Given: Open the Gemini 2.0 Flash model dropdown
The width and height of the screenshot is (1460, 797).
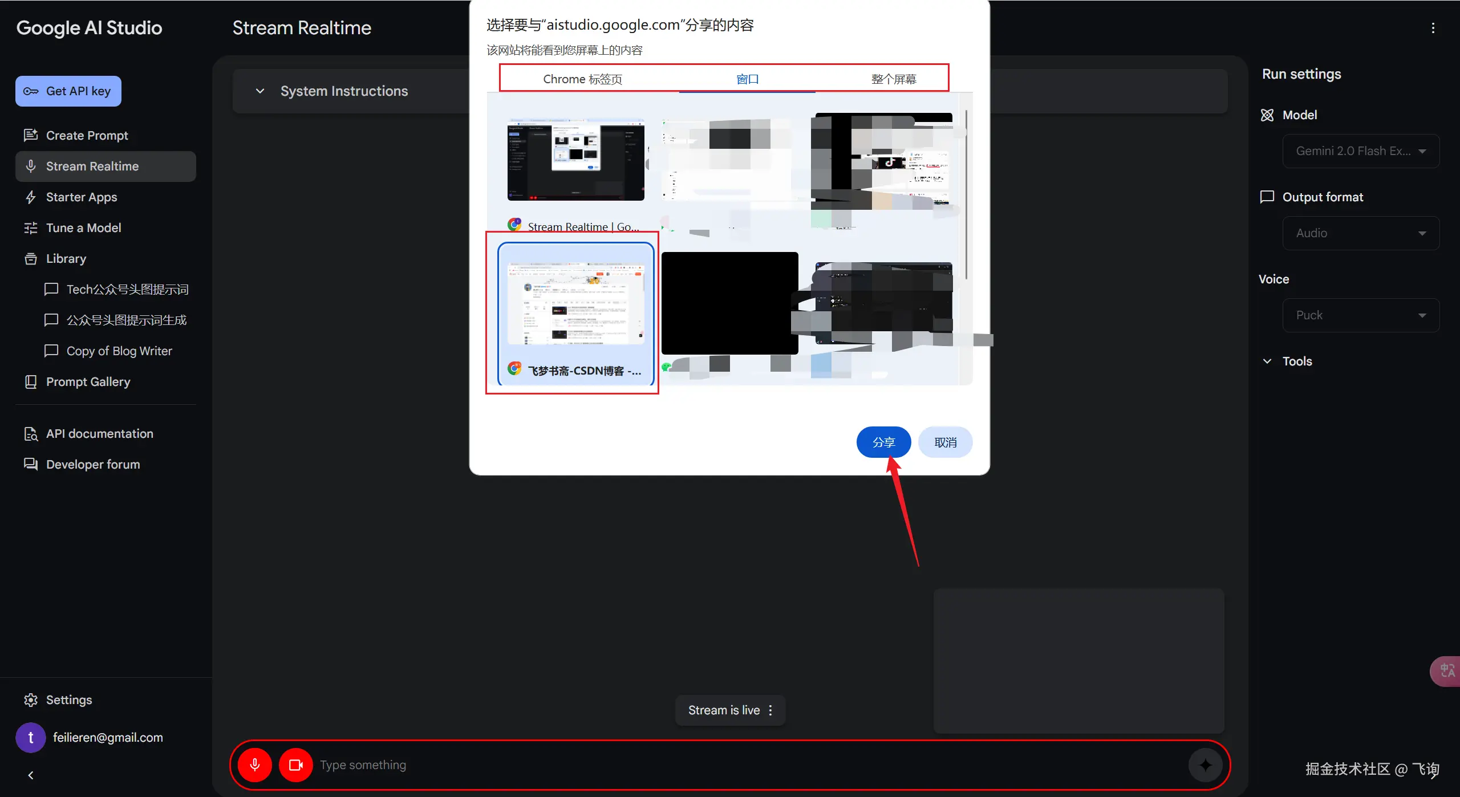Looking at the screenshot, I should point(1361,151).
